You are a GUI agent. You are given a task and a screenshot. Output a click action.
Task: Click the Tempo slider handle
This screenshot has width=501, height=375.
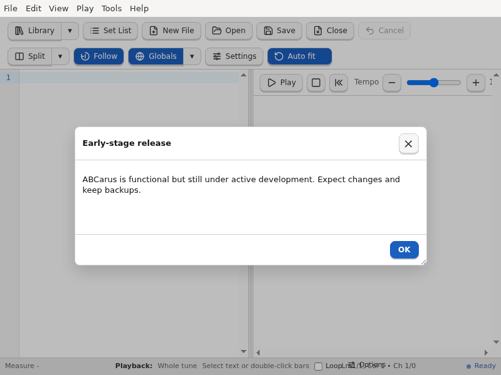[433, 83]
